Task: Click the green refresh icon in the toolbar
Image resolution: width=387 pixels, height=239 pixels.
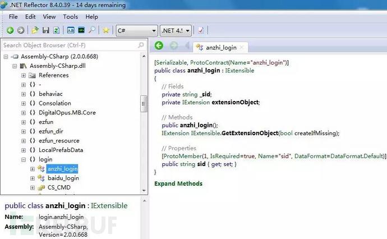Action: pyautogui.click(x=57, y=30)
